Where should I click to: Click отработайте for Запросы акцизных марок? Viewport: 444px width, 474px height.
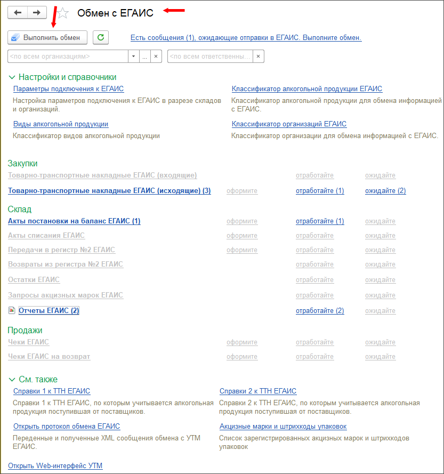(x=314, y=295)
